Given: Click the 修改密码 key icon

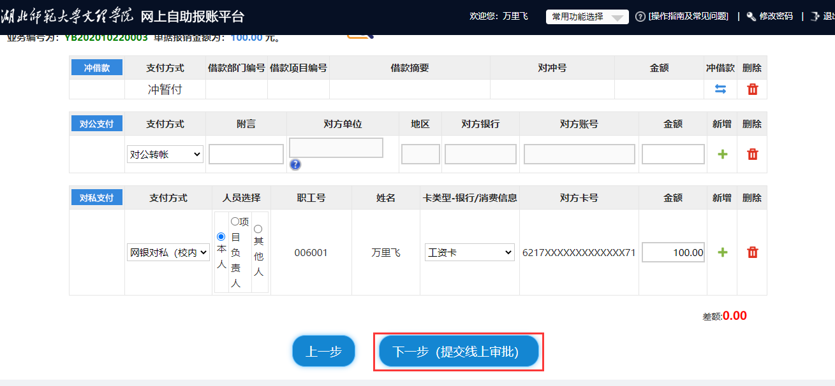Looking at the screenshot, I should point(751,17).
